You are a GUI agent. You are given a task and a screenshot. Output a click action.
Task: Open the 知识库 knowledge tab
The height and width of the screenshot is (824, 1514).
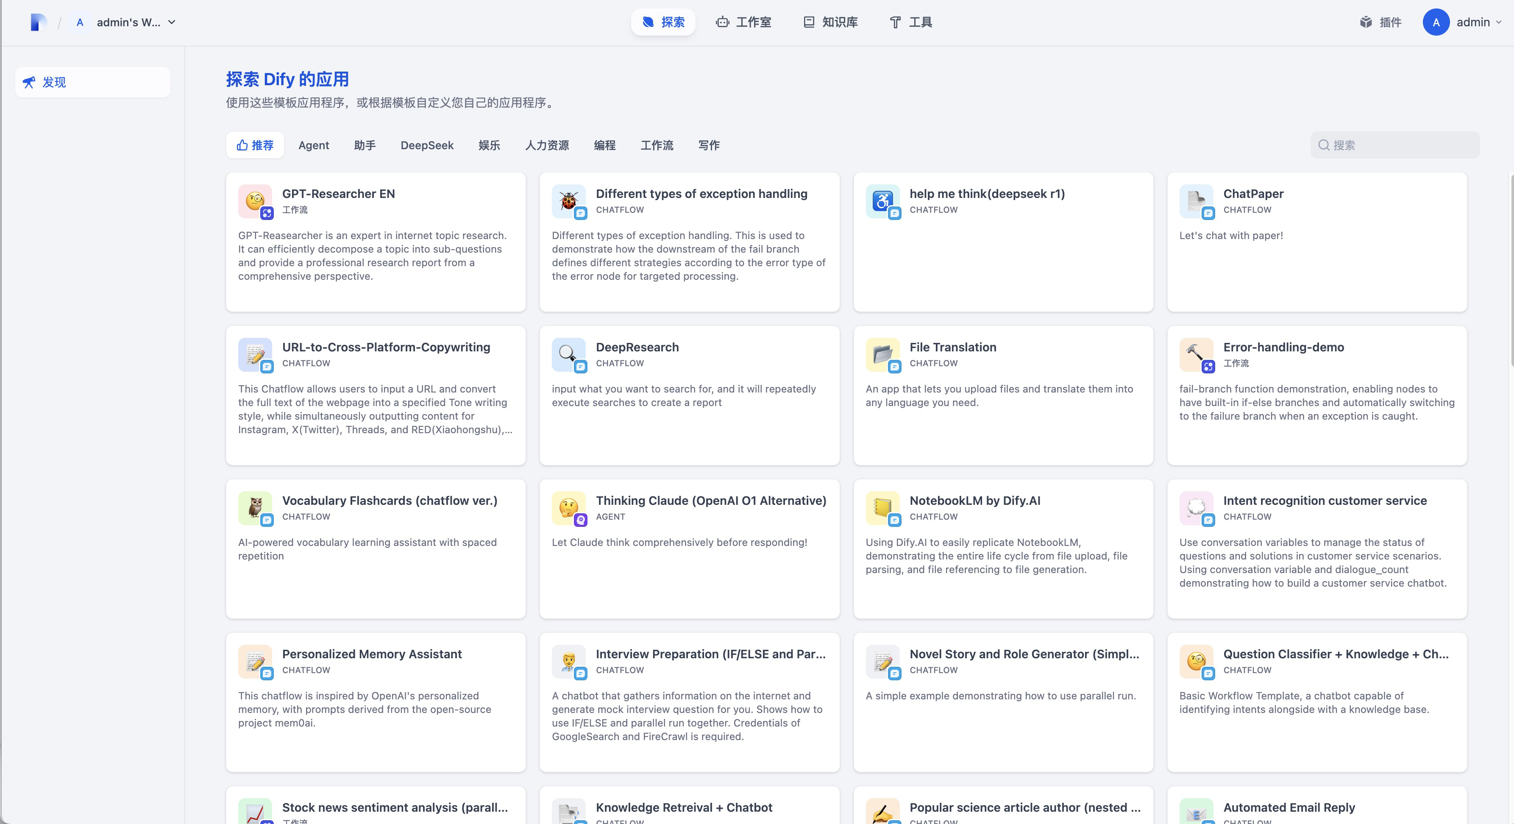[x=830, y=22]
